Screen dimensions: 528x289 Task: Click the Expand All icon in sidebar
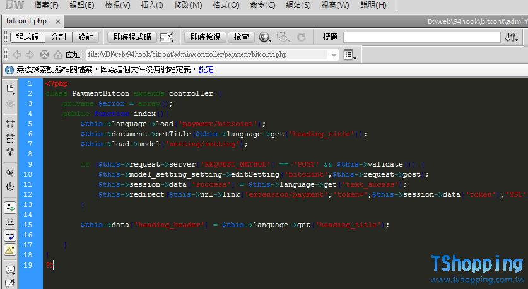[10, 151]
